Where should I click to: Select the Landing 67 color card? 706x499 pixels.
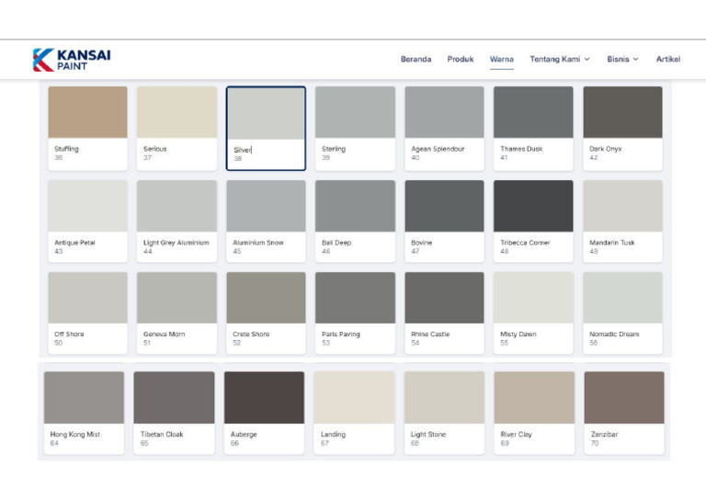point(354,413)
